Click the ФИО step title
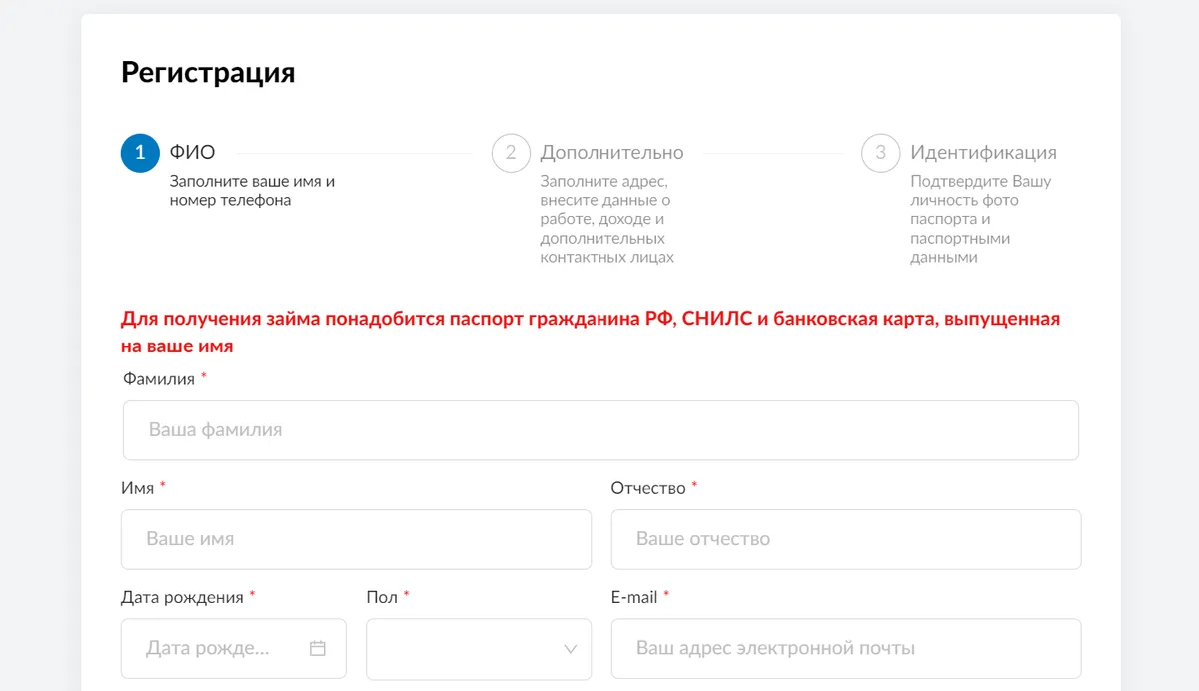 point(192,153)
